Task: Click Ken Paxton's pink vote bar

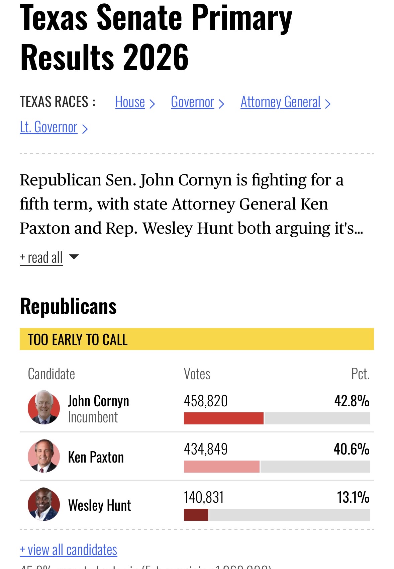Action: click(x=221, y=467)
